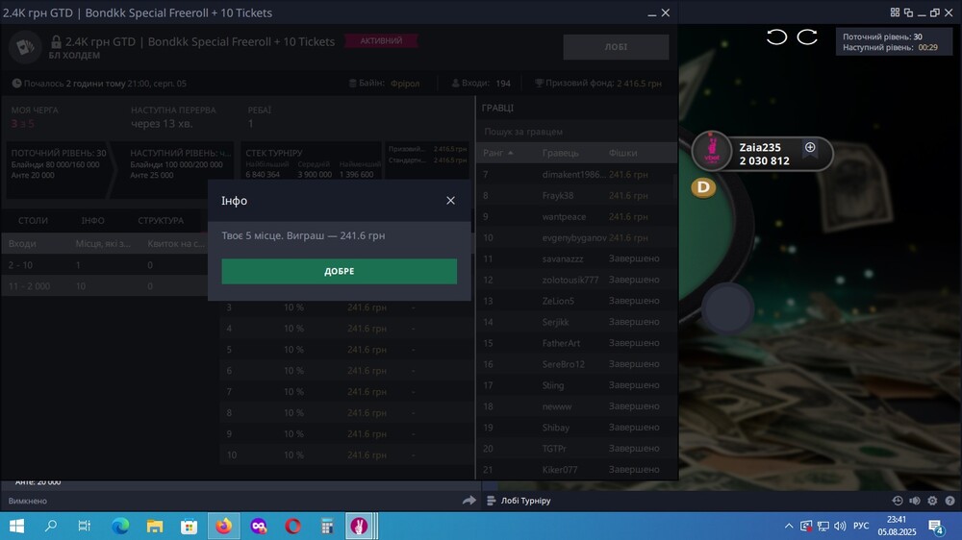The image size is (962, 540).
Task: Click the tile tables grid icon
Action: 895,12
